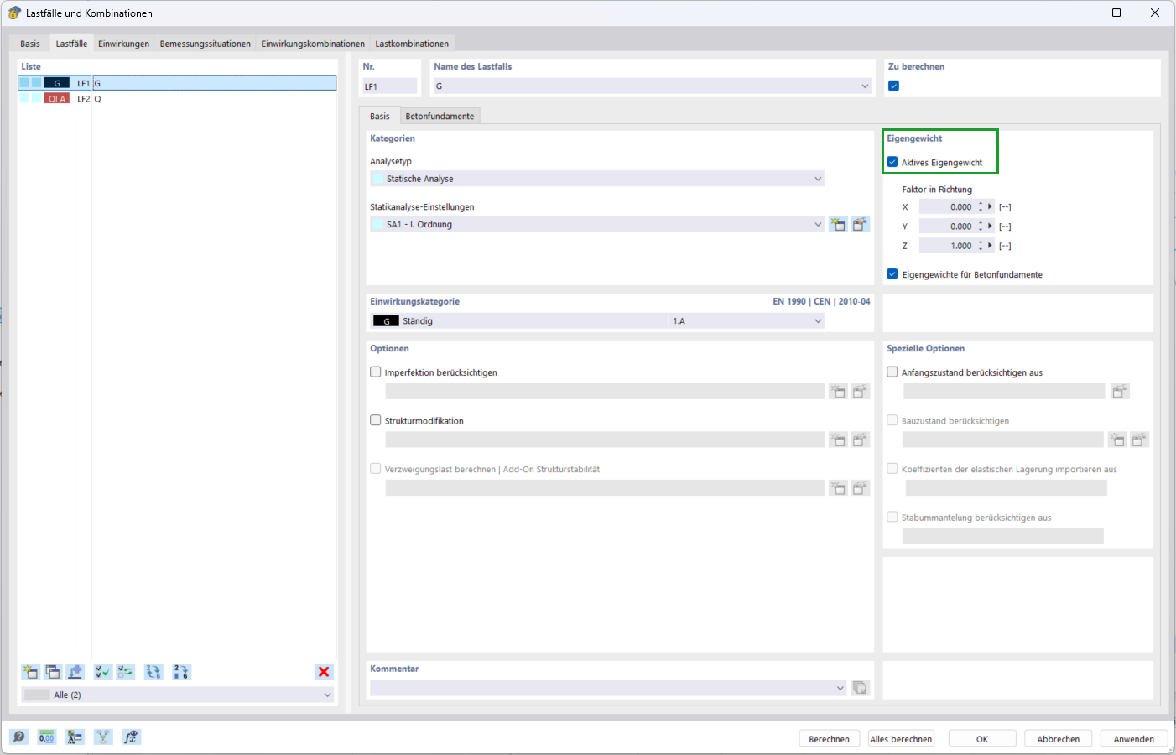Viewport: 1176px width, 755px height.
Task: Check Koeffizienten der elastischen Lagerung option
Action: tap(892, 469)
